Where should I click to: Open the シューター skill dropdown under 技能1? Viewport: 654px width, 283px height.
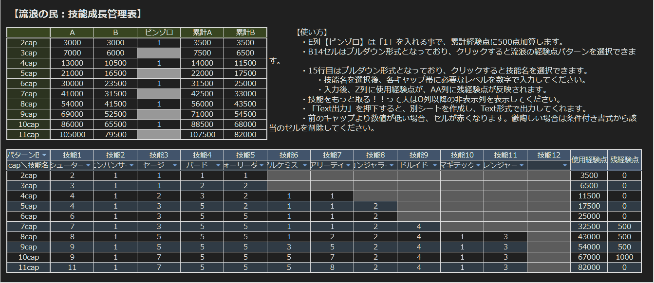pyautogui.click(x=88, y=165)
